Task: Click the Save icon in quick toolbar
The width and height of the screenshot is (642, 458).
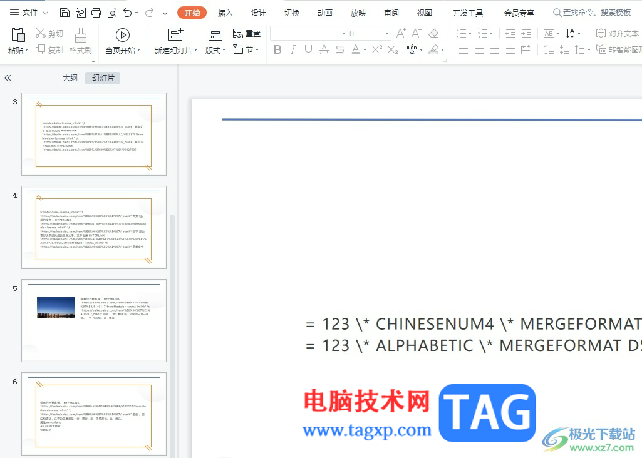Action: tap(65, 13)
